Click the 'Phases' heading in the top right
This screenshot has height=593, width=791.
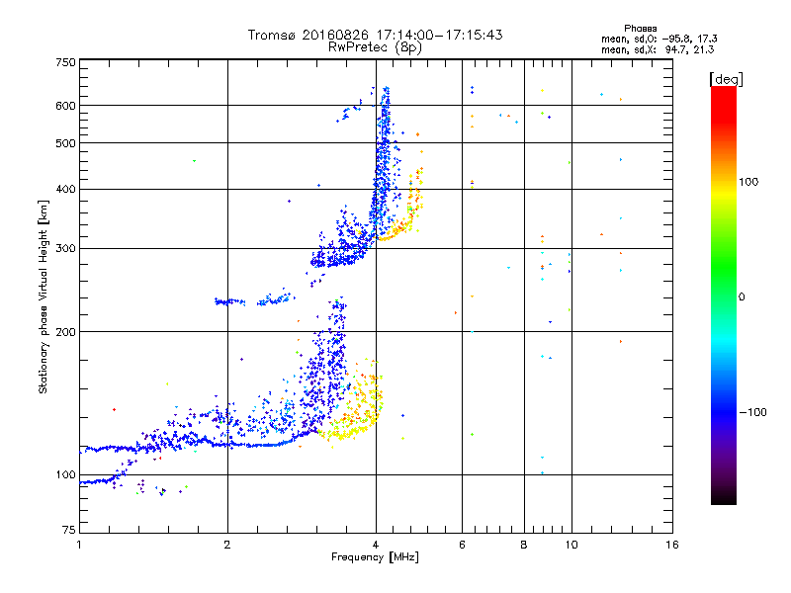click(640, 29)
